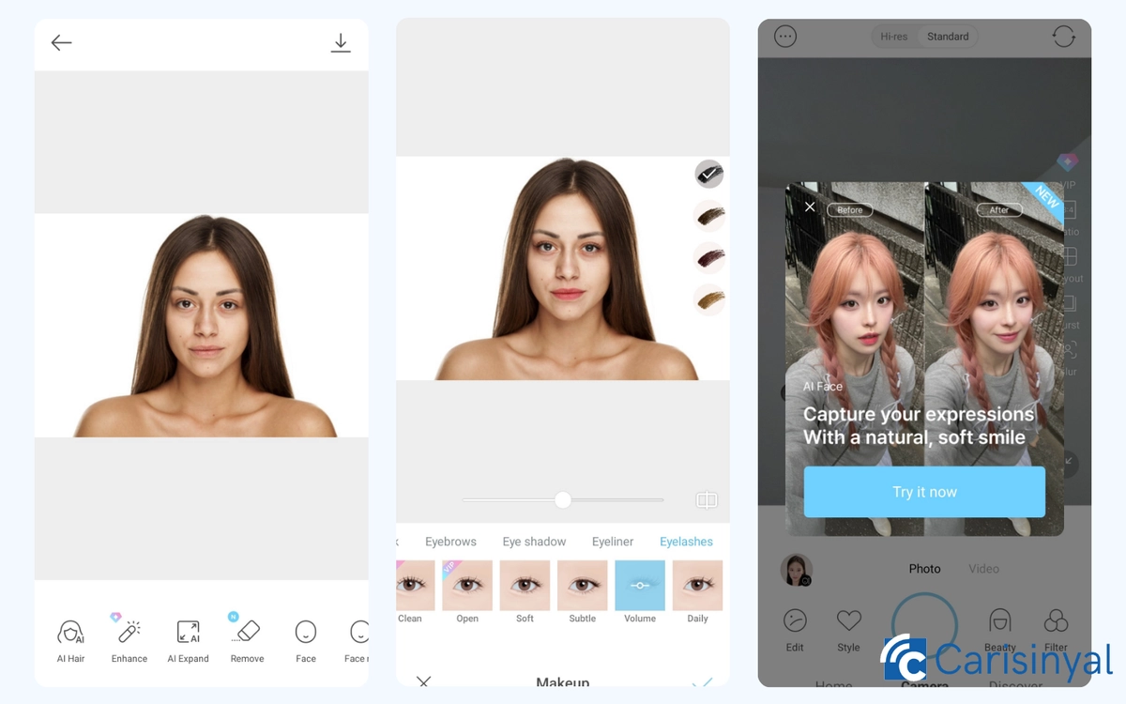Image resolution: width=1126 pixels, height=704 pixels.
Task: Open the three-dot more options menu
Action: 785,37
